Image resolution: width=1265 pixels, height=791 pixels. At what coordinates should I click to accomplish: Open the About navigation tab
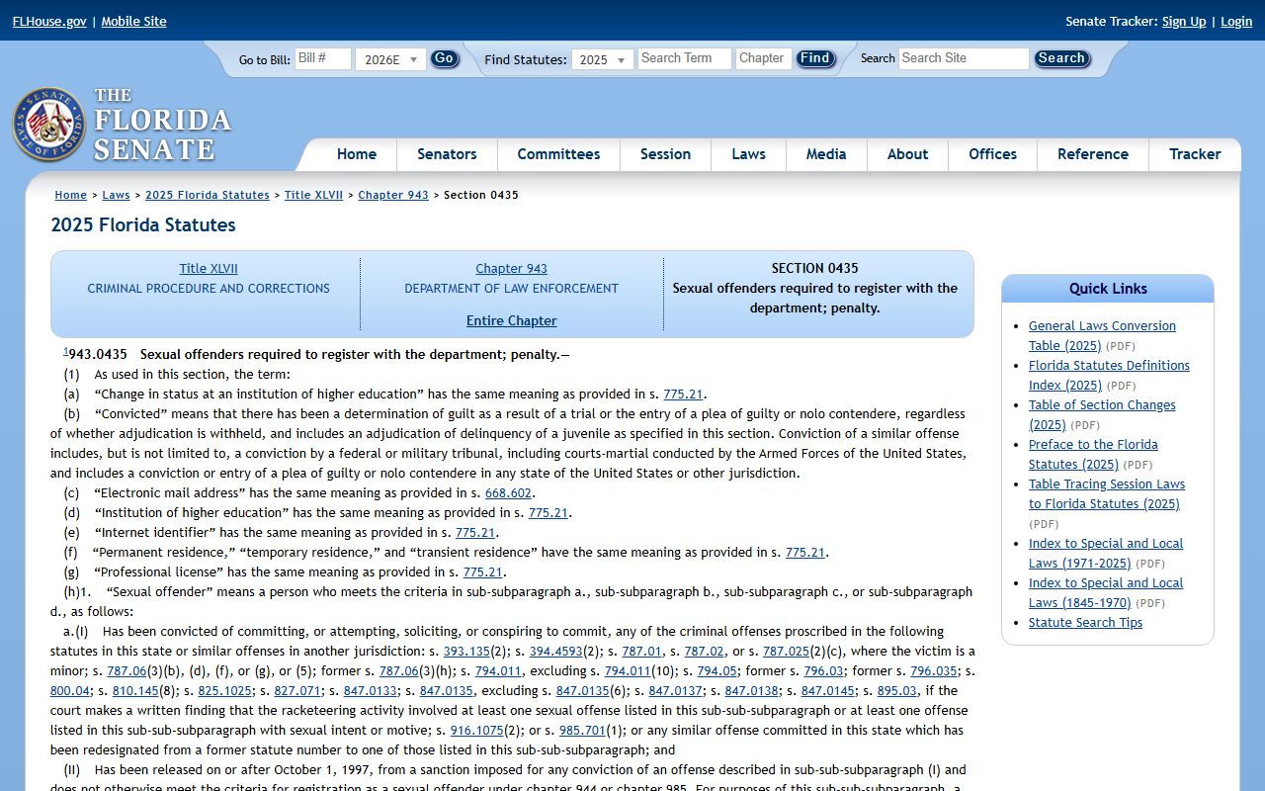point(907,154)
